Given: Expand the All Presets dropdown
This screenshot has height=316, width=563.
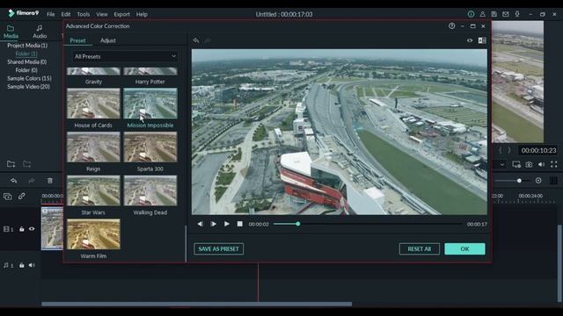Looking at the screenshot, I should tap(125, 56).
